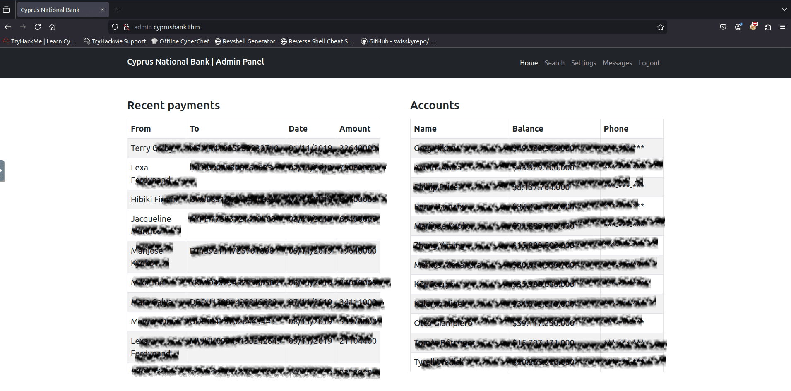This screenshot has width=791, height=391.
Task: Expand the left sidebar handle
Action: tap(2, 171)
